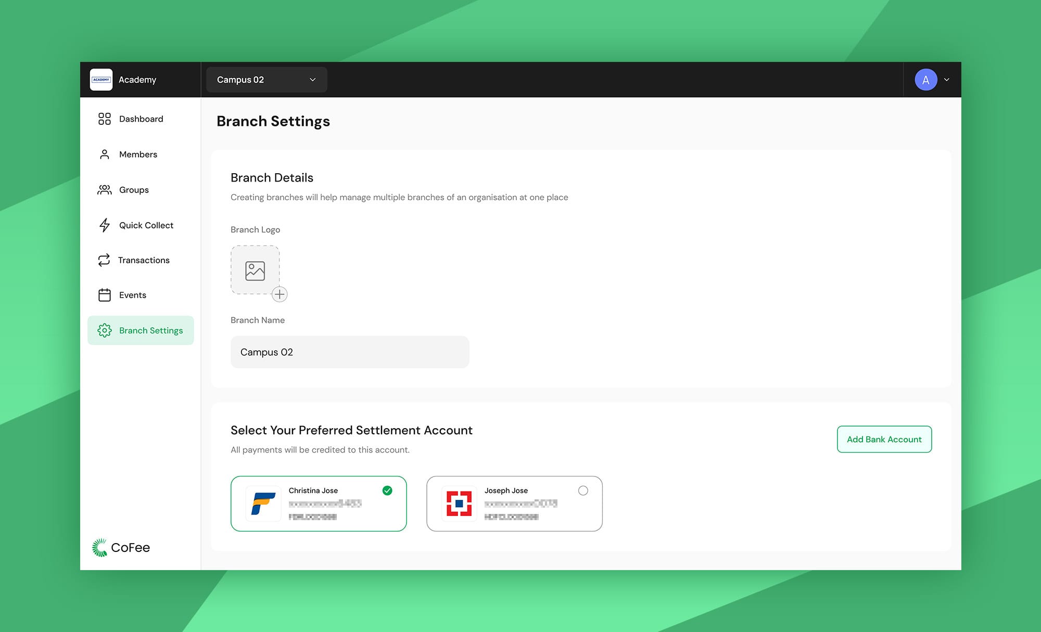Open the Events sidebar item
This screenshot has width=1041, height=632.
click(133, 295)
